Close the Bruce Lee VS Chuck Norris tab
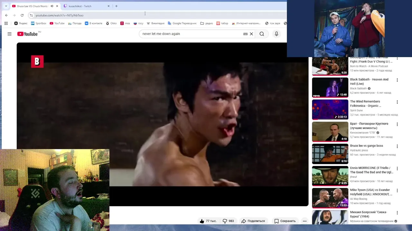This screenshot has height=231, width=412. (57, 6)
